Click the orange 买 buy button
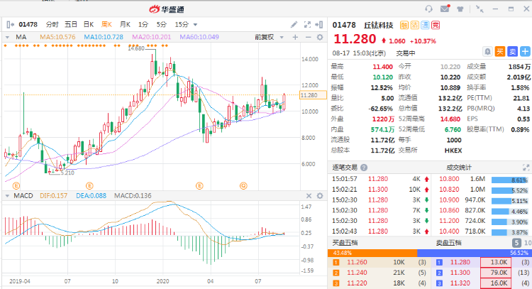532x289 pixels. [500, 52]
